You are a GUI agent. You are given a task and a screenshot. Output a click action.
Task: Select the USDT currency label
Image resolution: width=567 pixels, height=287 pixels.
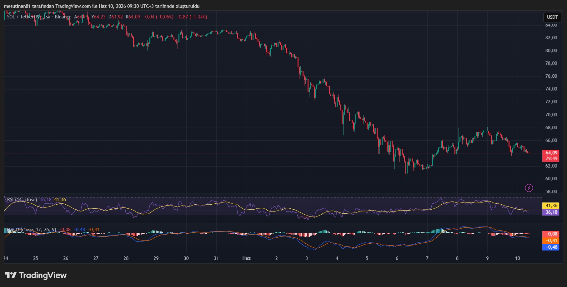pos(552,17)
